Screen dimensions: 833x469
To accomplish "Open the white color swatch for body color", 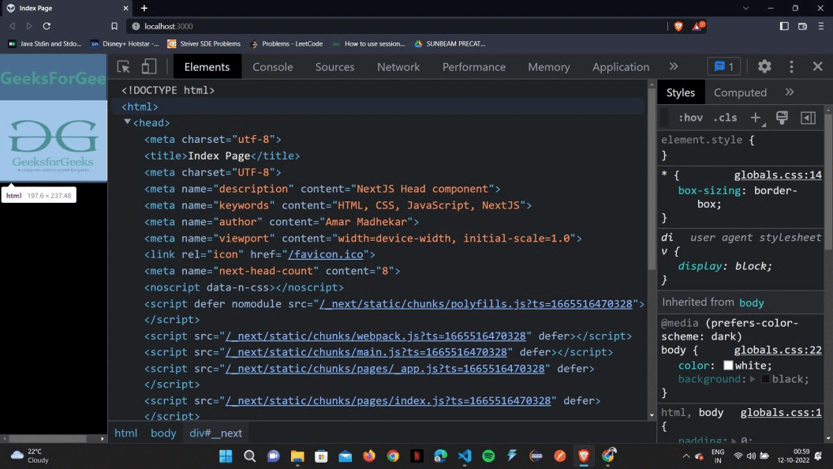I will [729, 365].
